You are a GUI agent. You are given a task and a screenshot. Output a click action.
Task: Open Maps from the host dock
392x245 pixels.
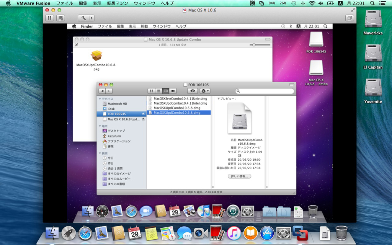click(168, 234)
